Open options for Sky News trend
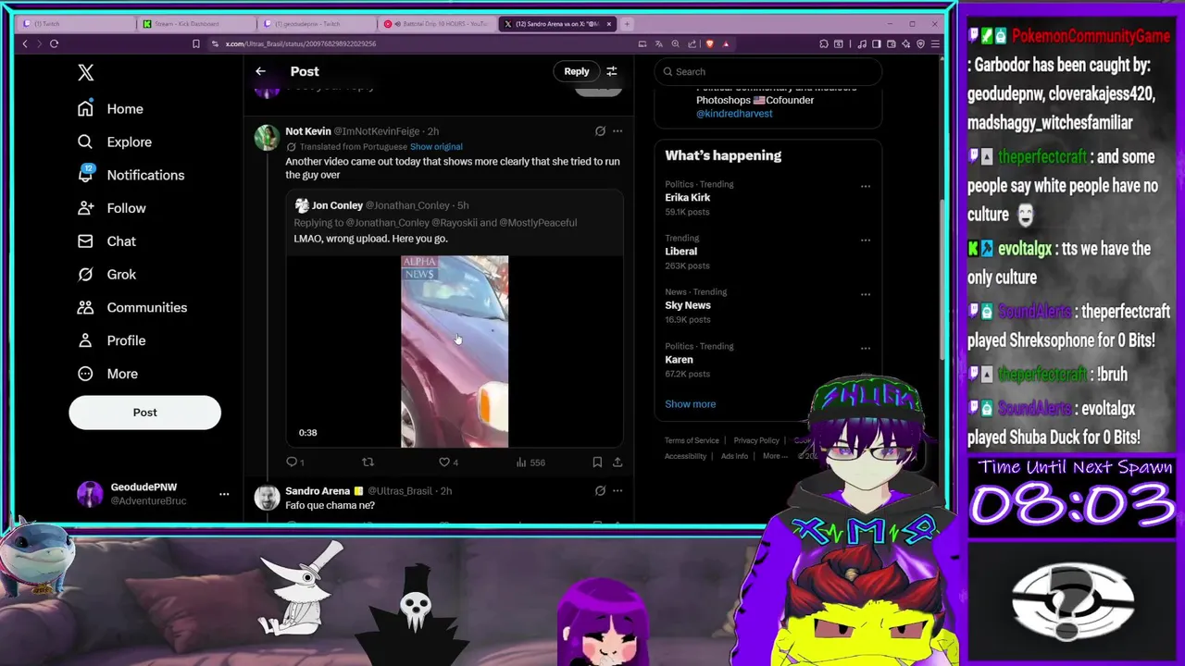The image size is (1185, 666). 866,294
